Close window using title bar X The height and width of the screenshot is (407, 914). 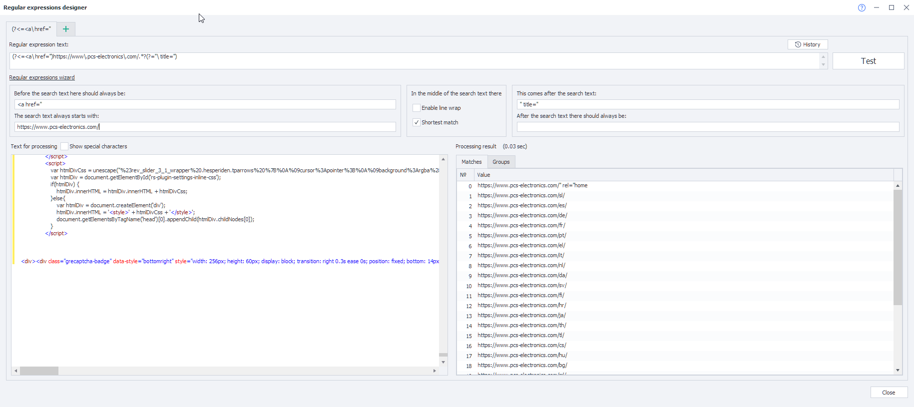[x=907, y=7]
